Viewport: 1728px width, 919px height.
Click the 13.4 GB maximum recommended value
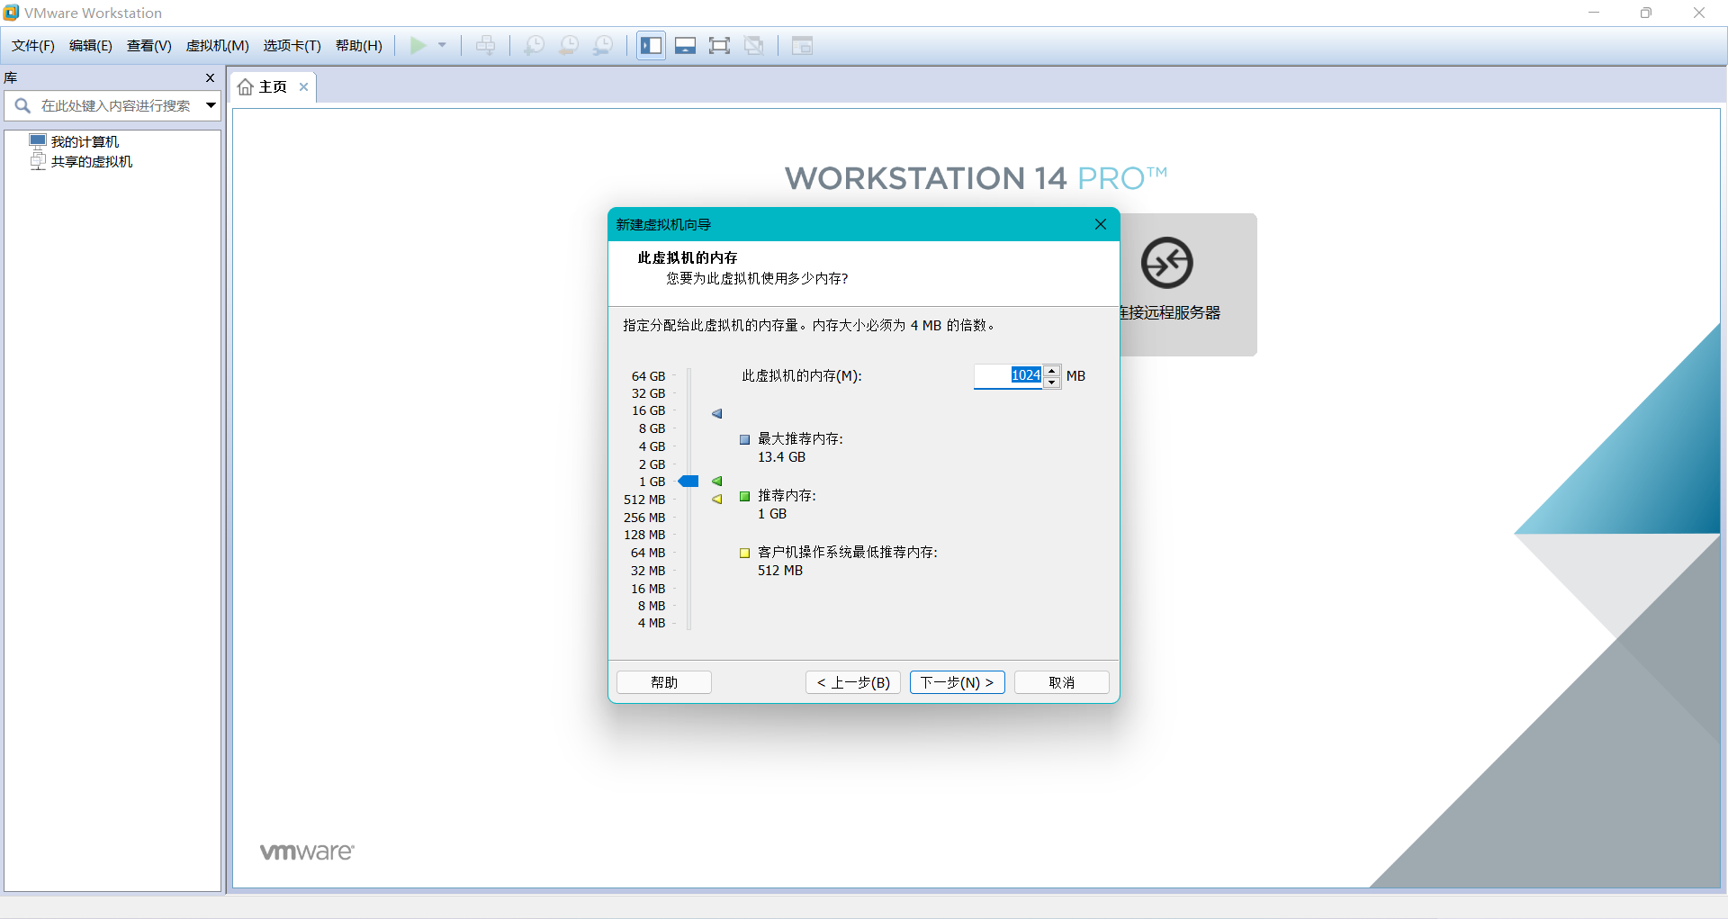pyautogui.click(x=781, y=457)
